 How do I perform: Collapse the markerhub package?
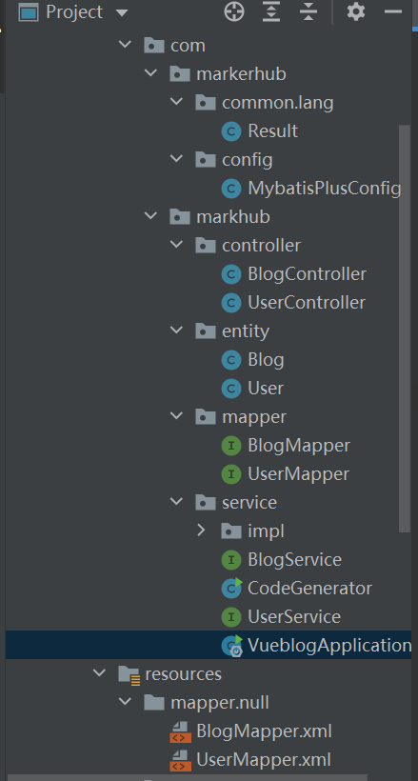click(x=150, y=73)
